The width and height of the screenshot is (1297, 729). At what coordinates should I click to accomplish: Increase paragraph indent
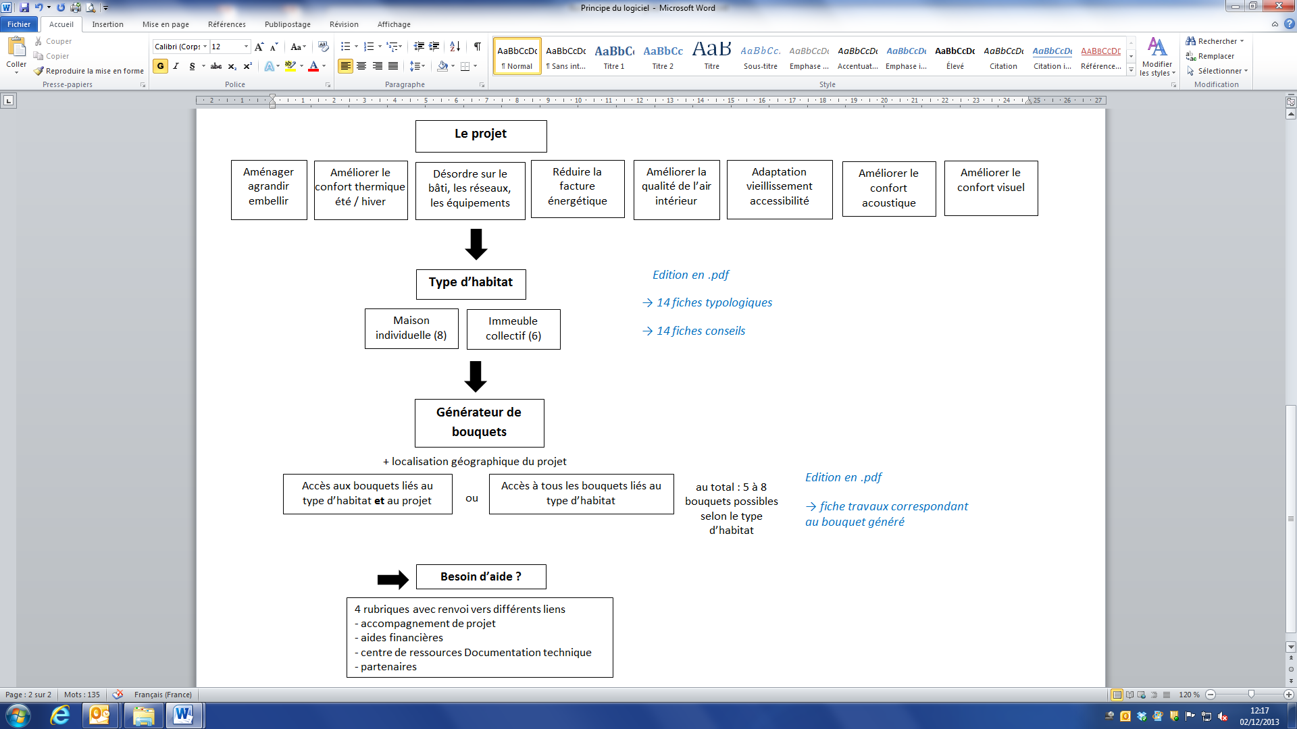point(434,47)
